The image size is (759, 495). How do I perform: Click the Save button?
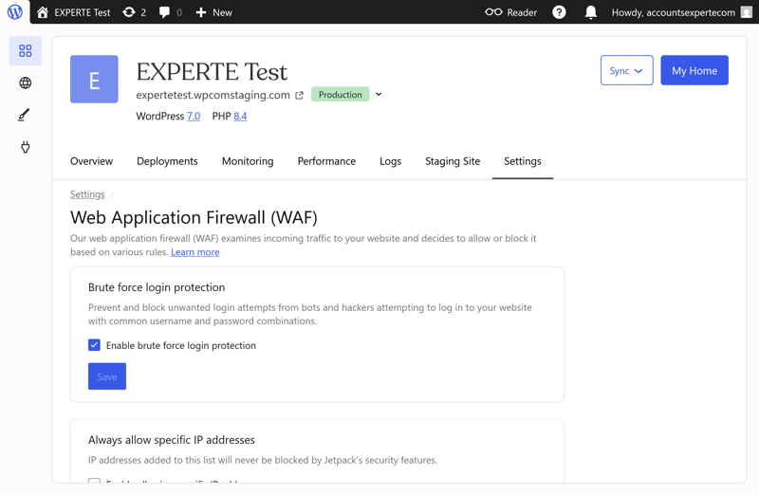tap(107, 376)
